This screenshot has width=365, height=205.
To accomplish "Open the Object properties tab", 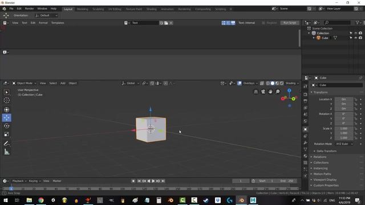I will coord(306,129).
